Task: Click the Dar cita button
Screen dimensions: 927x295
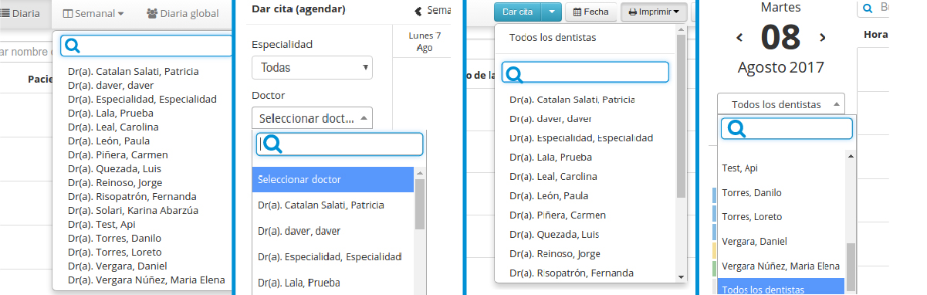Action: 517,12
